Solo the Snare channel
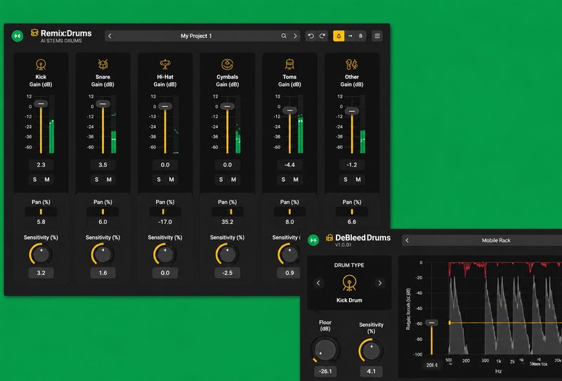The width and height of the screenshot is (562, 381). (97, 179)
